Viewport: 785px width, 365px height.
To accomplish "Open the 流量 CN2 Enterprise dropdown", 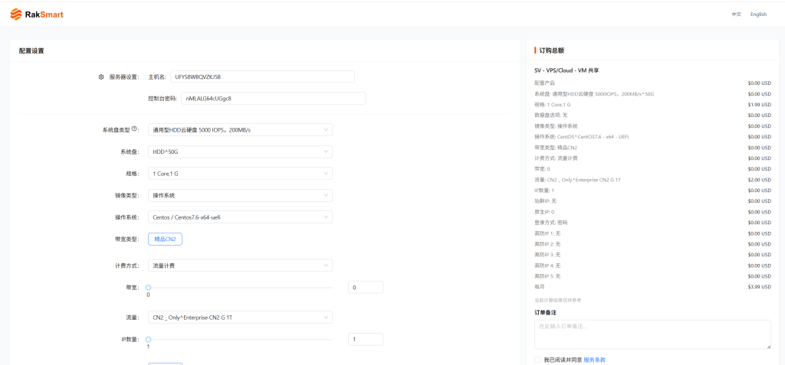I will tap(240, 318).
